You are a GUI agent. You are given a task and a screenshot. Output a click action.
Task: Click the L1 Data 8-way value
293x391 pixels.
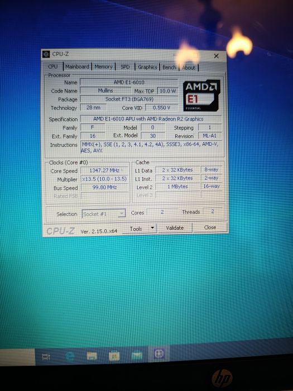click(x=212, y=170)
